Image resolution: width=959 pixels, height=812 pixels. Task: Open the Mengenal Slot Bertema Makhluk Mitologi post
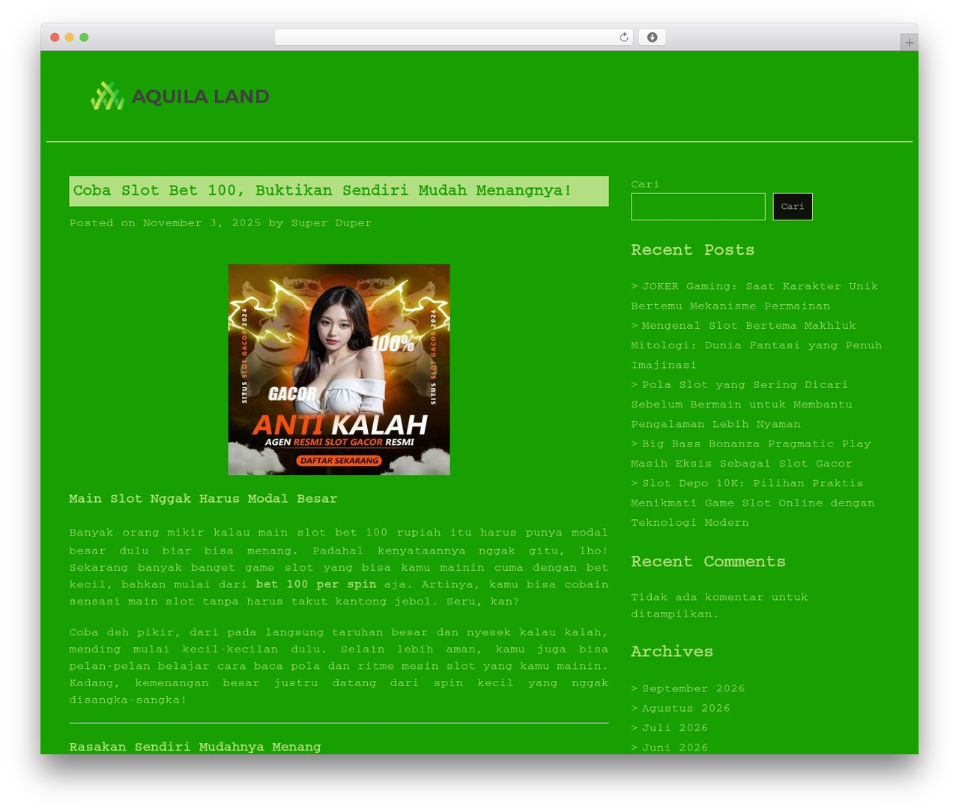[756, 345]
